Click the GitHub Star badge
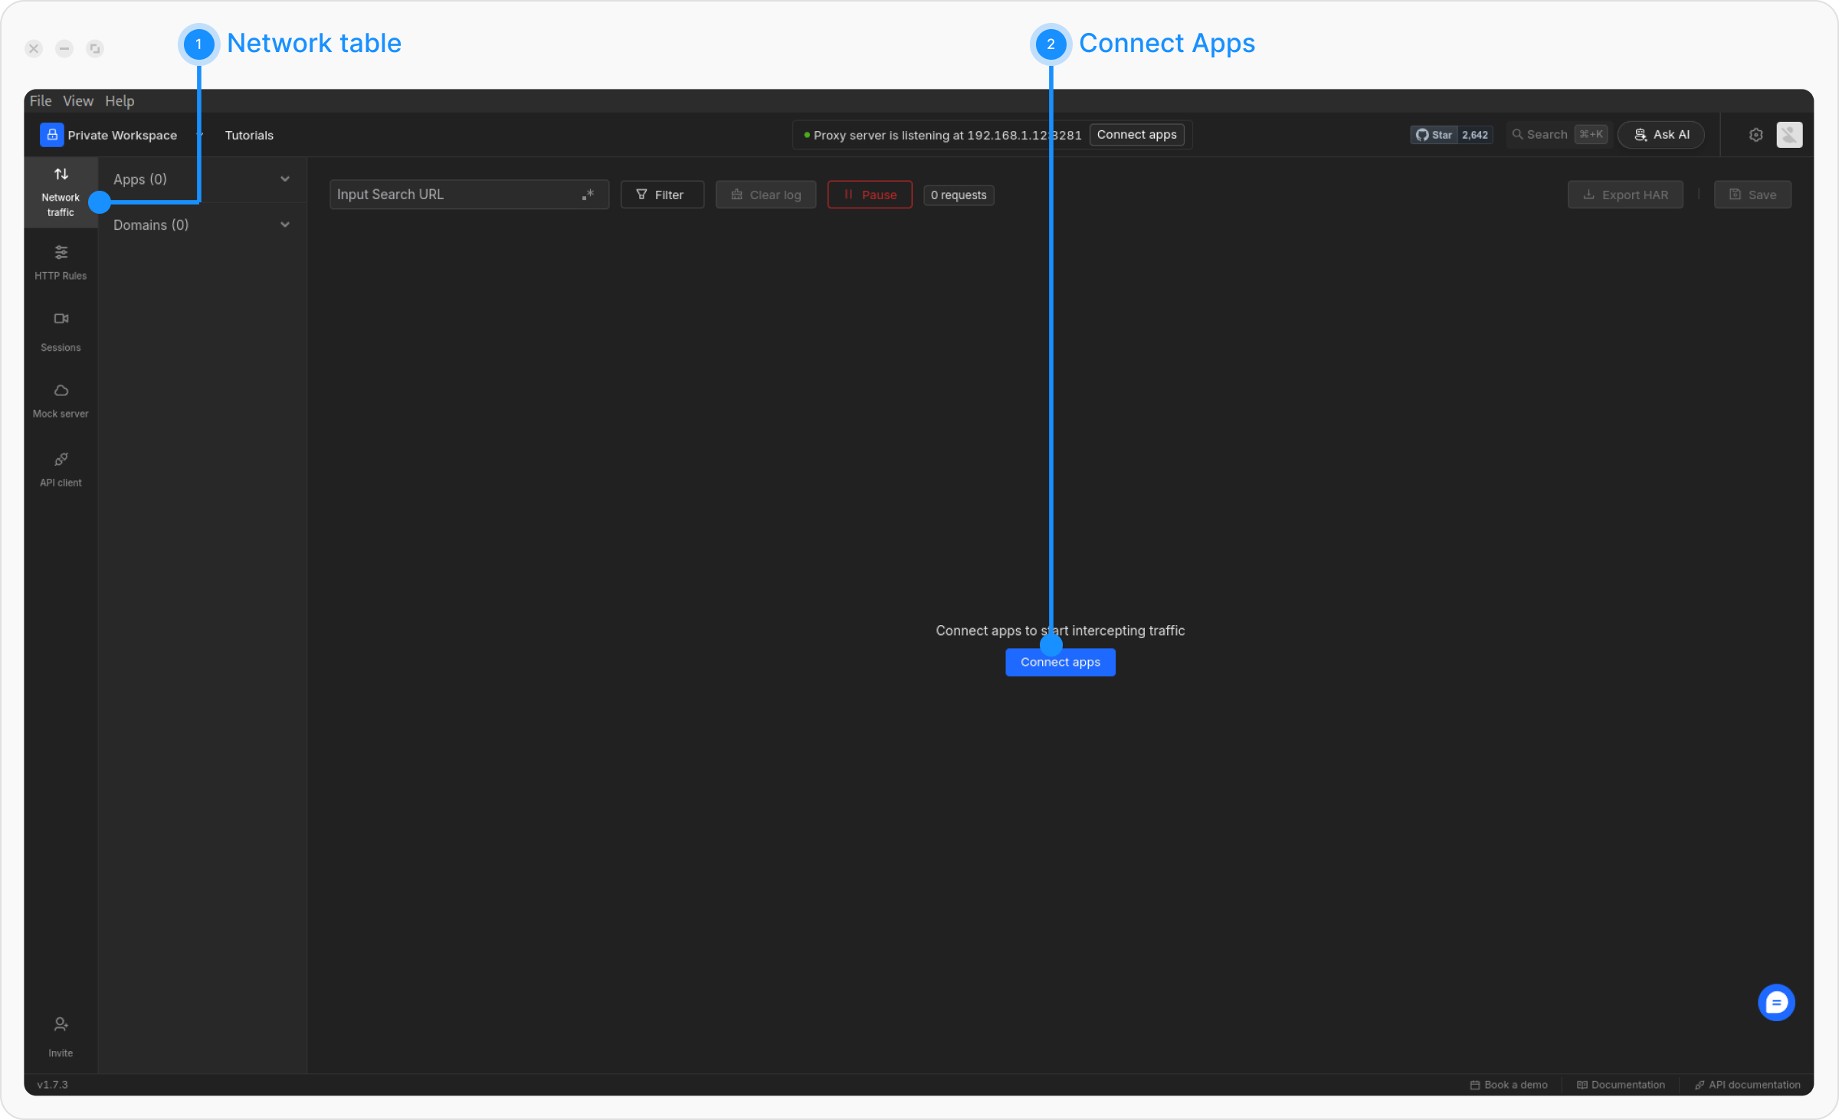The height and width of the screenshot is (1120, 1839). (1451, 135)
